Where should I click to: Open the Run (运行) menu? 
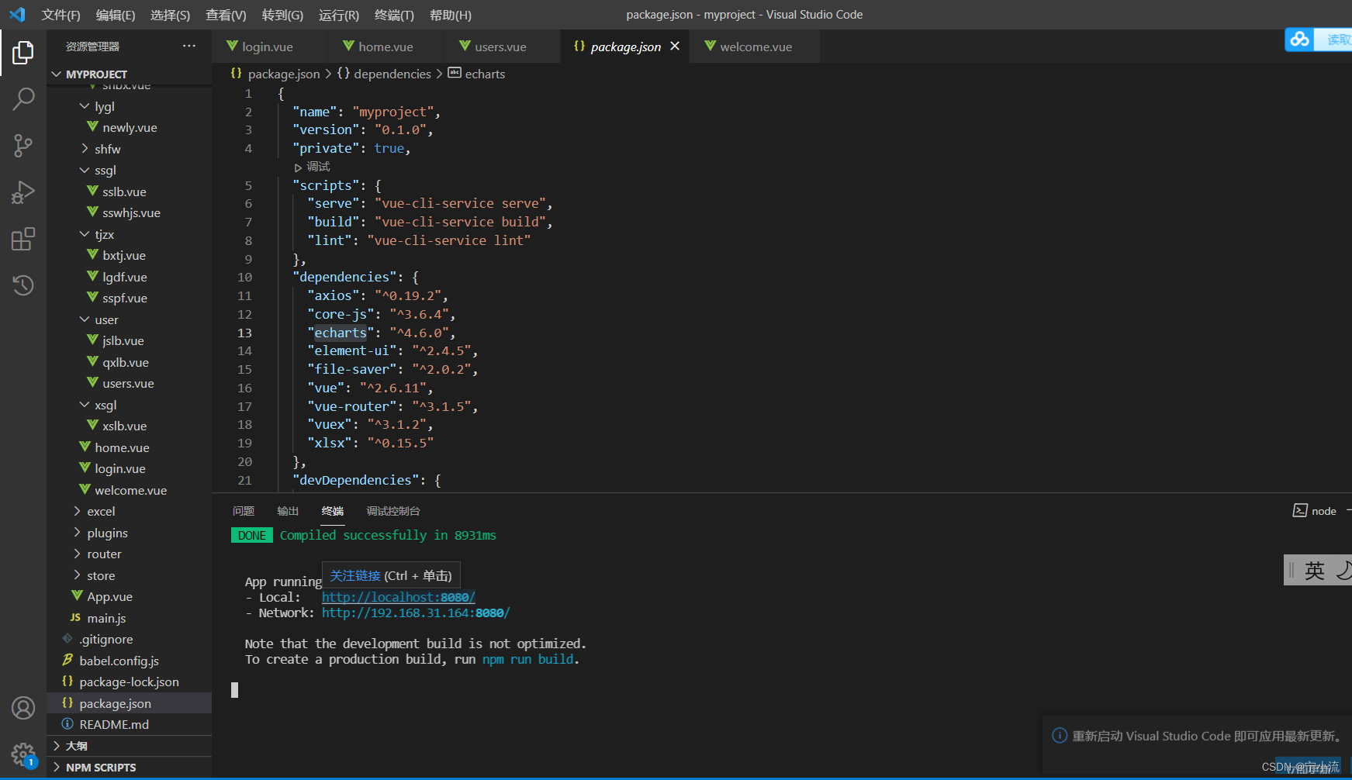pos(339,15)
